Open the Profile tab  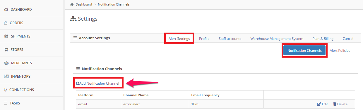point(204,38)
